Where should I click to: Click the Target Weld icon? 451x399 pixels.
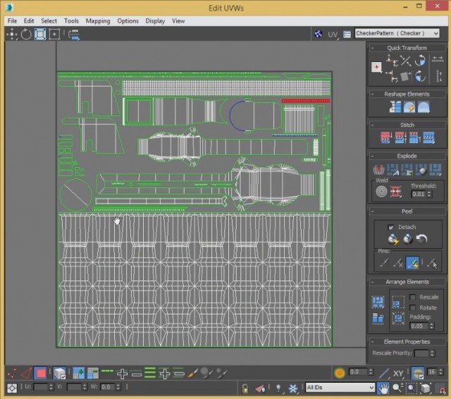[381, 191]
